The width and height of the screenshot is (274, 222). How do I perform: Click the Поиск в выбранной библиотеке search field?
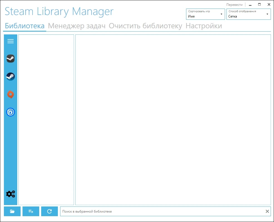point(162,211)
